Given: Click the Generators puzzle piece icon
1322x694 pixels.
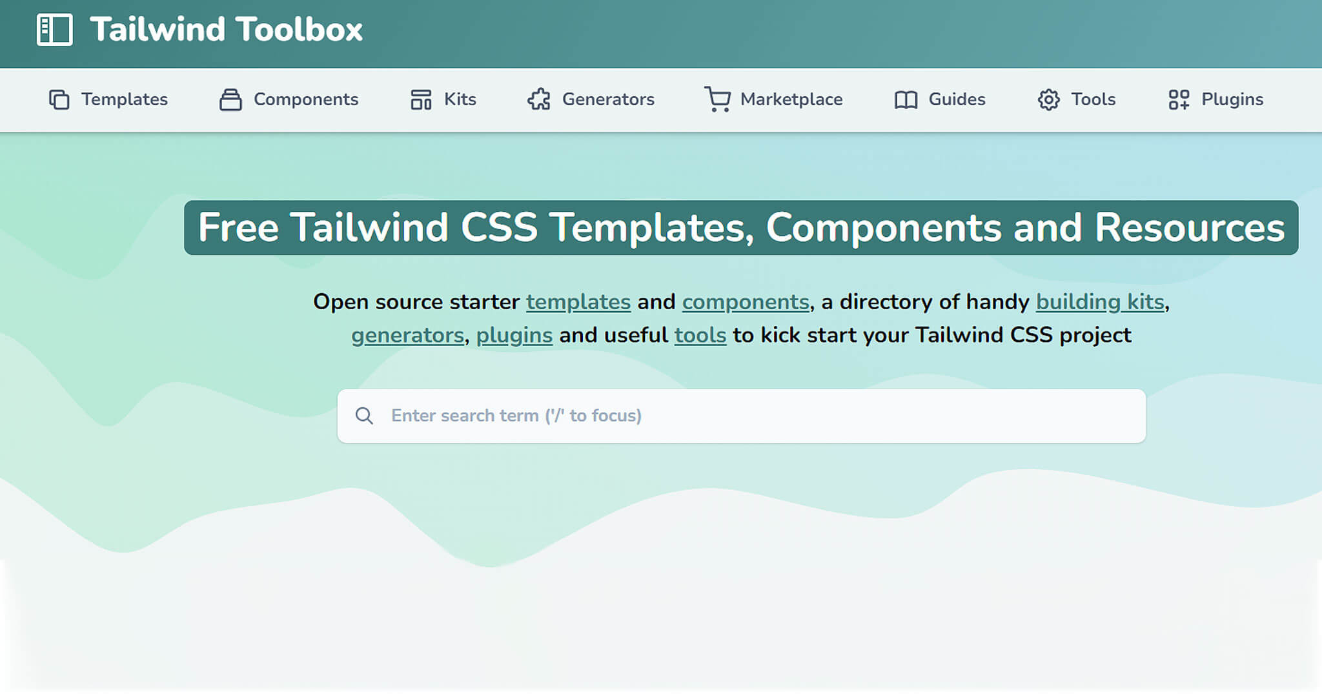Looking at the screenshot, I should (539, 99).
